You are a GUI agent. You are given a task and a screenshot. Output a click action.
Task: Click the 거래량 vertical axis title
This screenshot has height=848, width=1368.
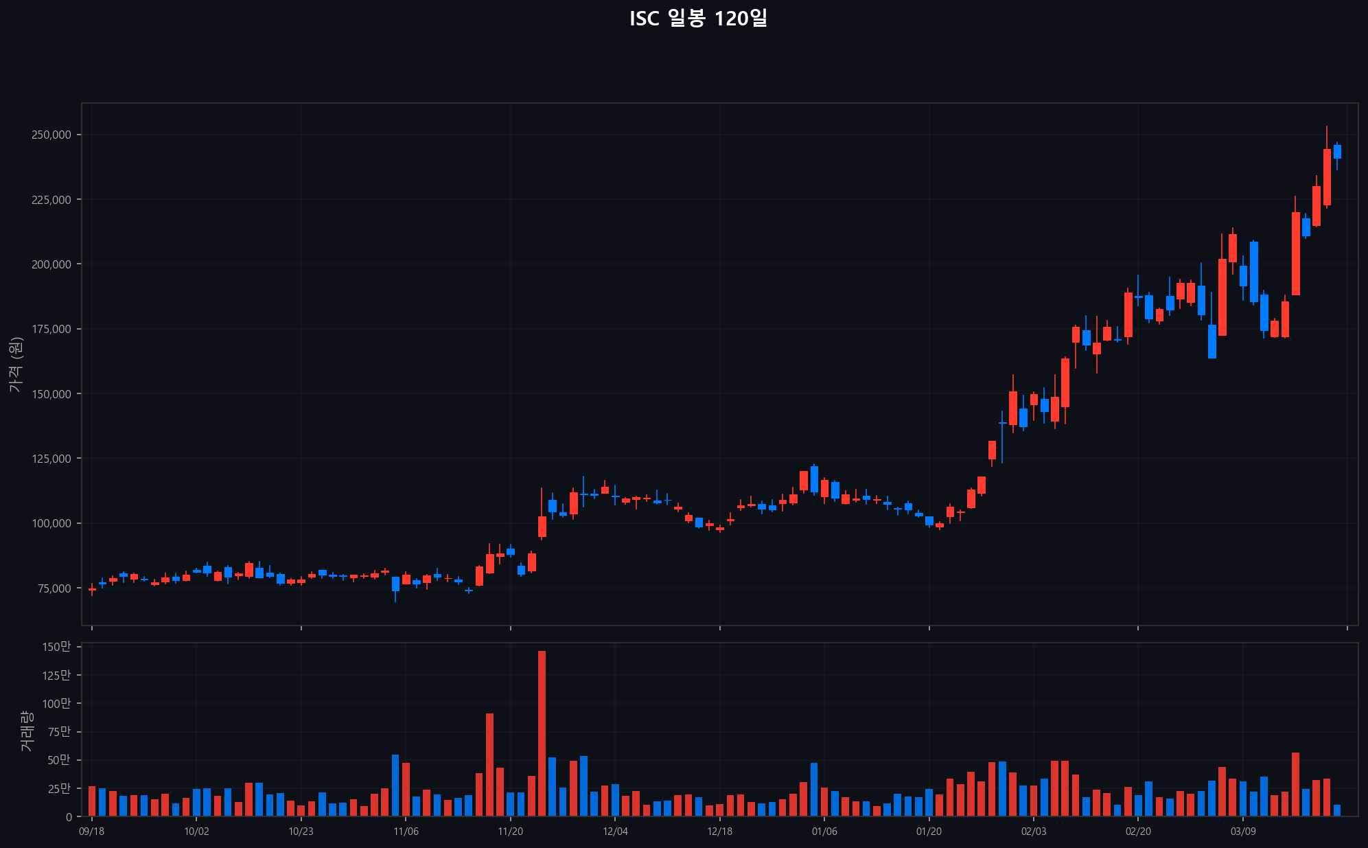click(26, 731)
